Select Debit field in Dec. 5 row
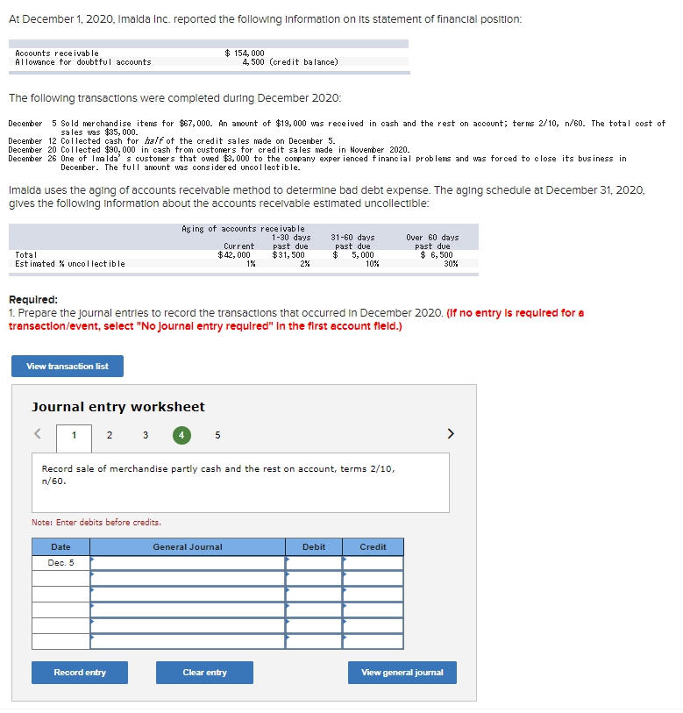The image size is (683, 713). pos(314,563)
